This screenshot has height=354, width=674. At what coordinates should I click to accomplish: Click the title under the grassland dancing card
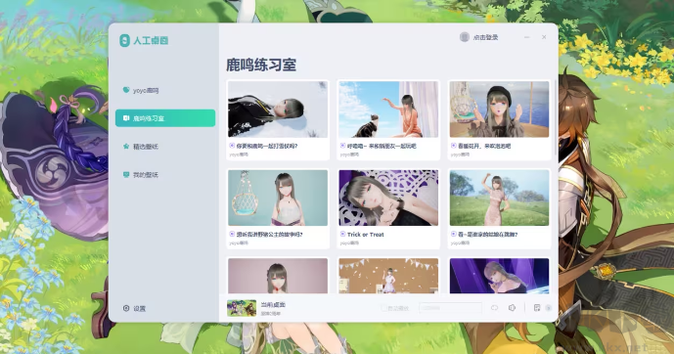point(488,235)
